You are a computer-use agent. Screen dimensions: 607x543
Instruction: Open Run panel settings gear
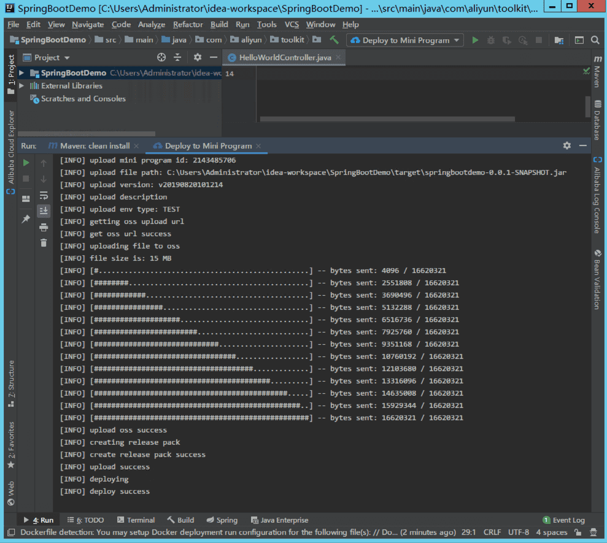[566, 145]
